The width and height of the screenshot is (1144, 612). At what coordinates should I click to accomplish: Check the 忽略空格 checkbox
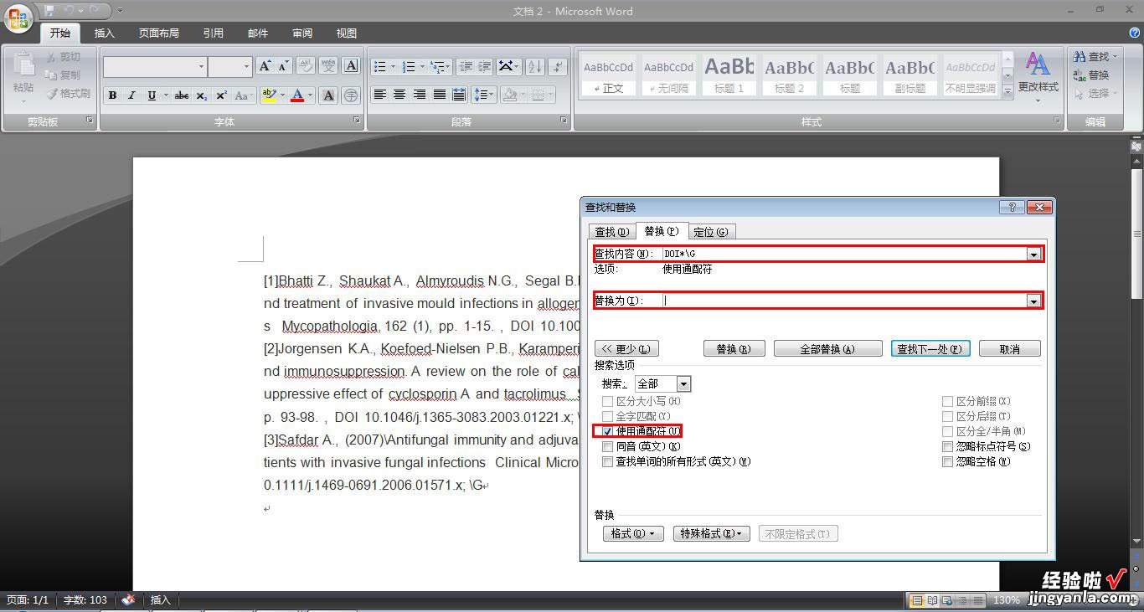(x=948, y=461)
